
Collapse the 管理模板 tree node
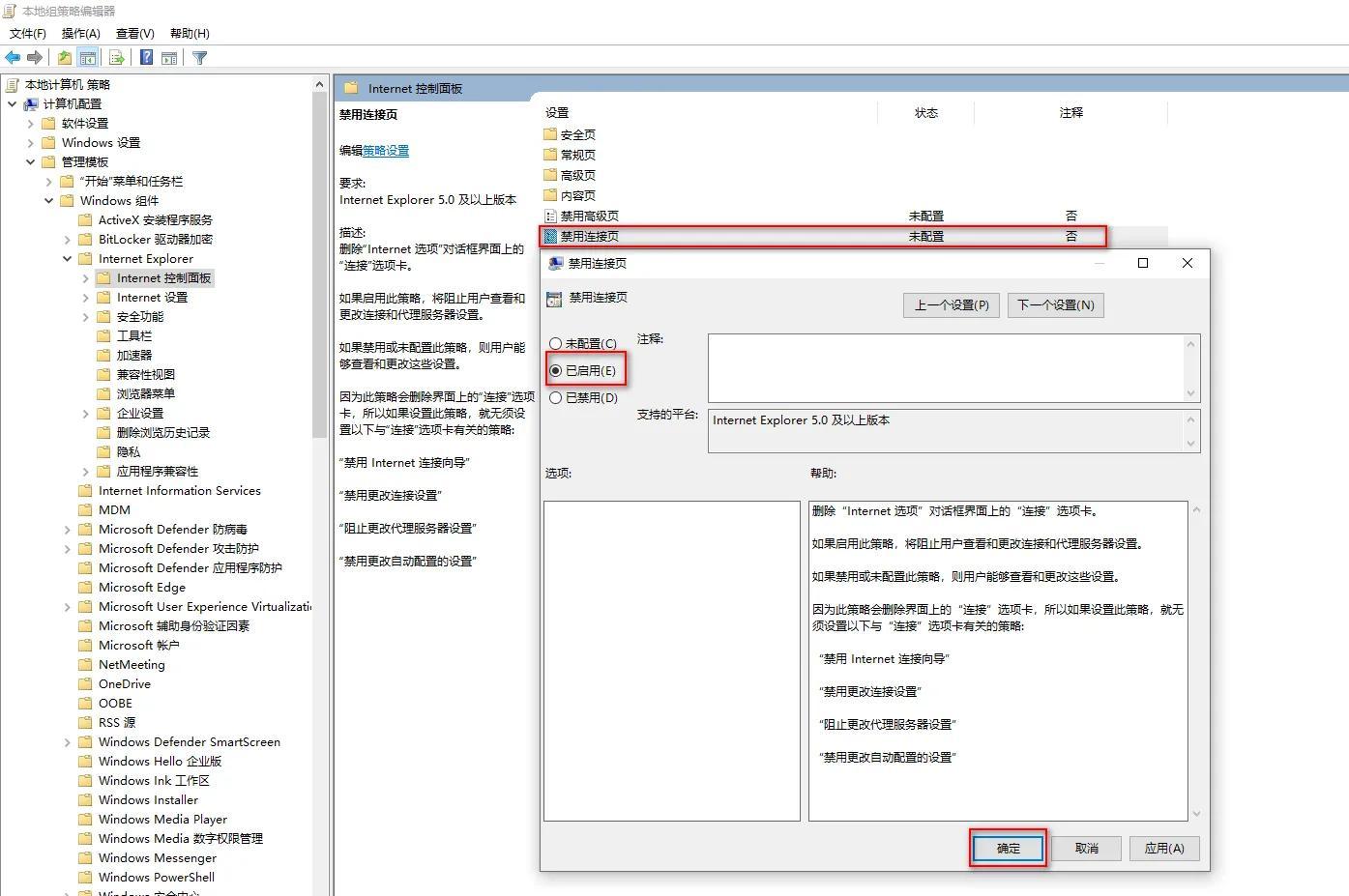click(x=31, y=162)
